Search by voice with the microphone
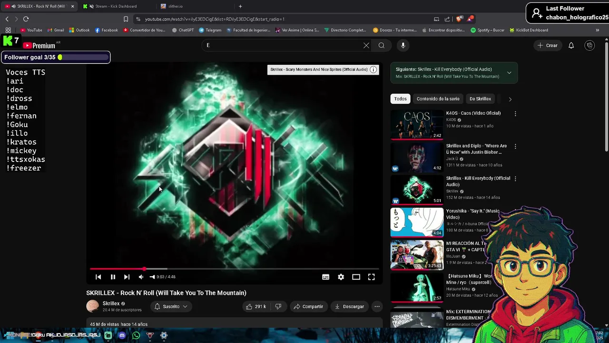 click(x=403, y=45)
